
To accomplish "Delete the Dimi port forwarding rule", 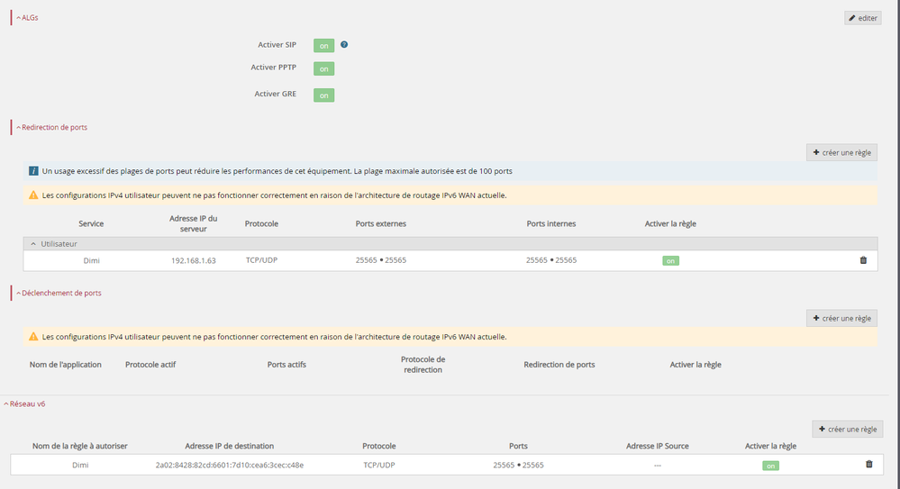I will coord(863,260).
